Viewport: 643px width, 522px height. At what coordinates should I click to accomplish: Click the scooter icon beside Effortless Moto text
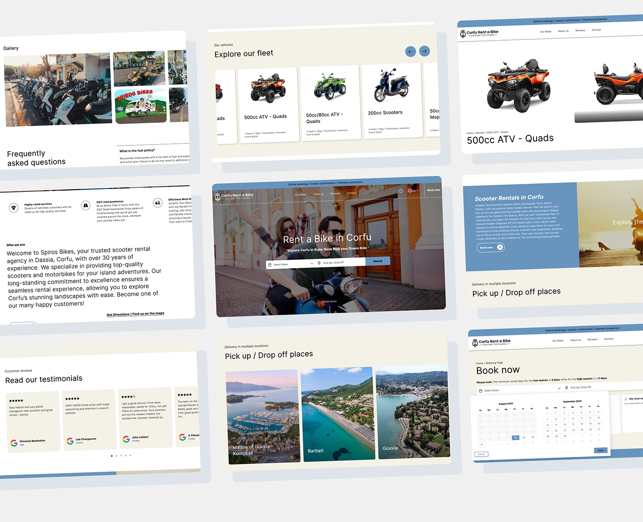click(x=158, y=203)
